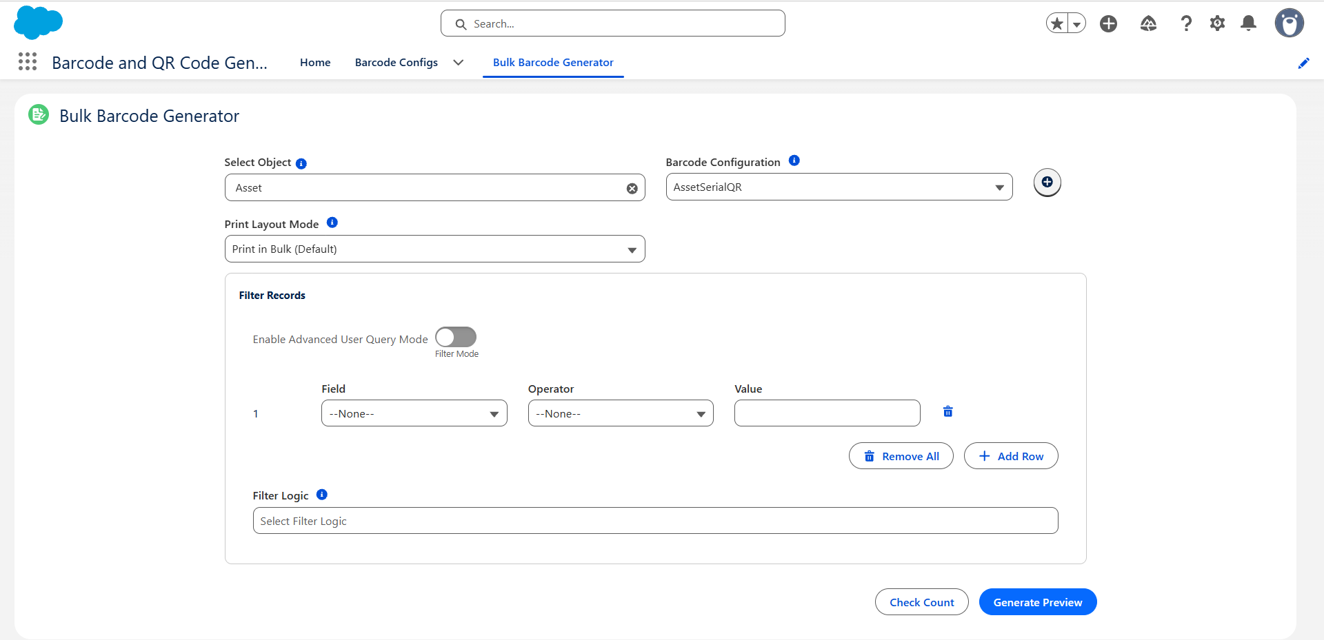The width and height of the screenshot is (1324, 640).
Task: Expand the Barcode Configs tab chevron
Action: pos(459,63)
